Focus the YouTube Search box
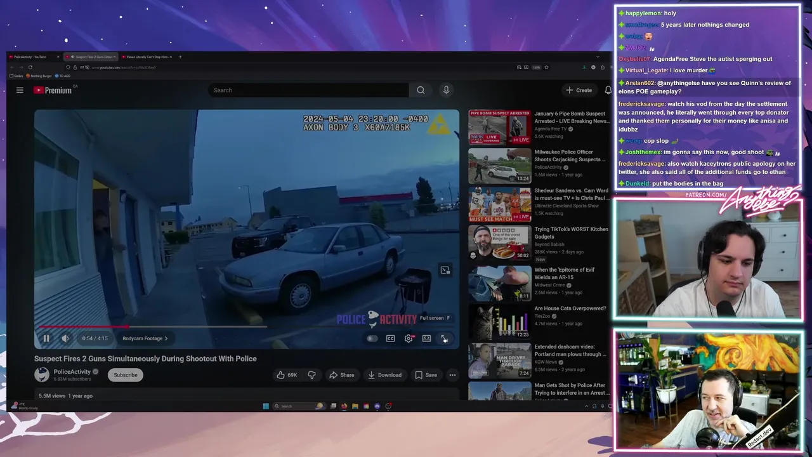The image size is (812, 457). [308, 90]
